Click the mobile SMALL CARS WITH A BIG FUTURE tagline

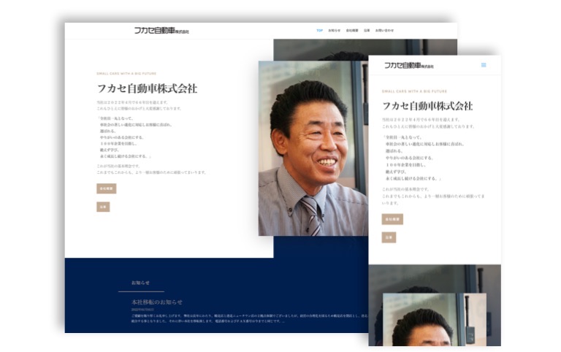coord(414,91)
